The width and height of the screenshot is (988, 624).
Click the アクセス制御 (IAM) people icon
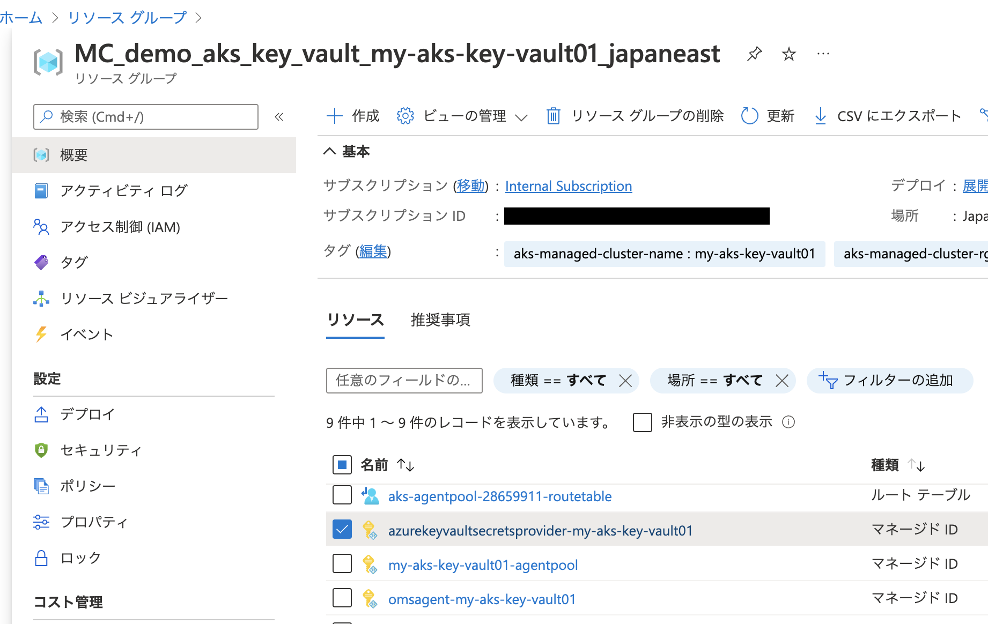coord(41,227)
